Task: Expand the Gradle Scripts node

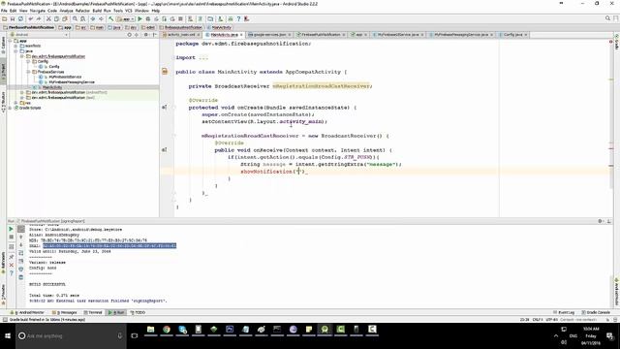Action: tap(10, 108)
